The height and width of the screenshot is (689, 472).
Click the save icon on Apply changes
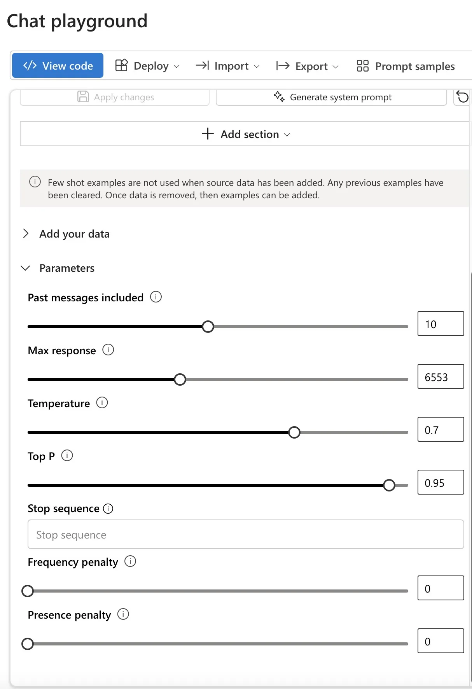[x=84, y=97]
